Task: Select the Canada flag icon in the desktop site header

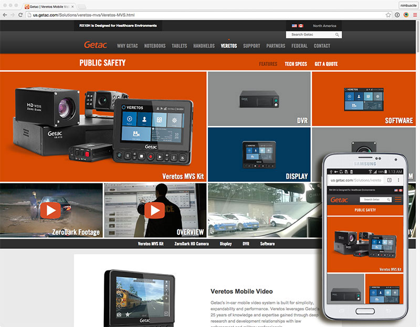Action: 301,26
